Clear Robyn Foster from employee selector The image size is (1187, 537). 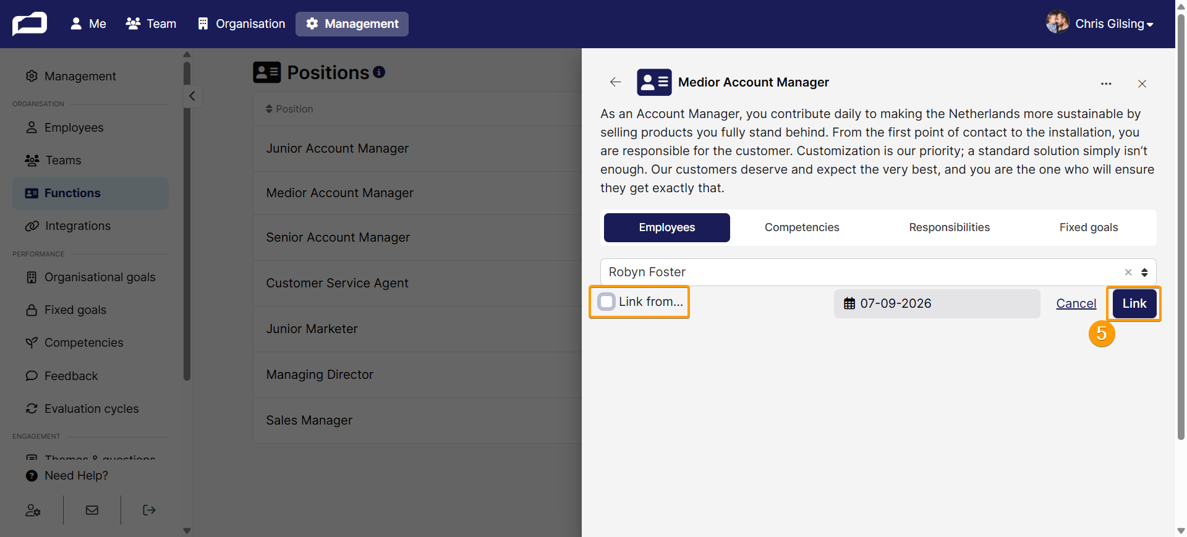point(1128,272)
